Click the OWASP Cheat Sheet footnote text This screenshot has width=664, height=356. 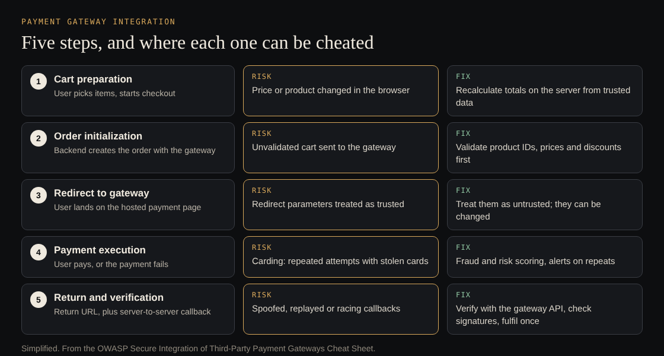point(198,348)
